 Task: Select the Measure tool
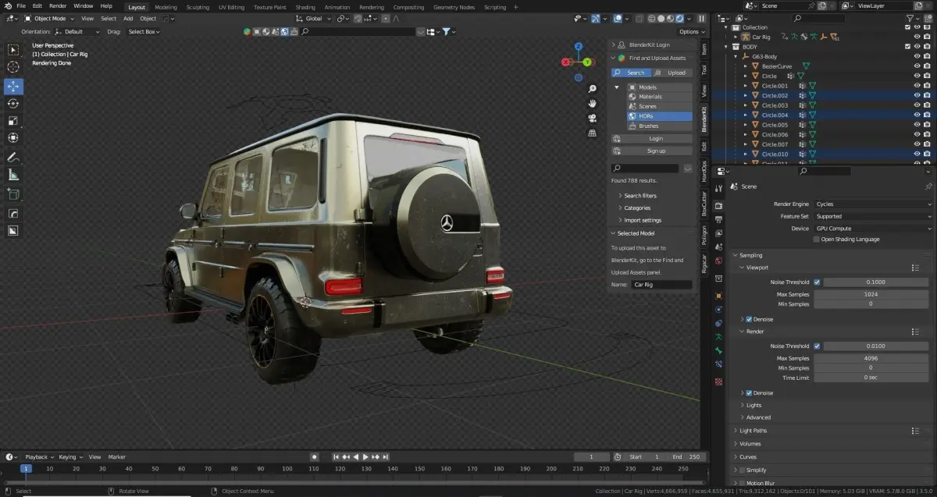pos(13,175)
